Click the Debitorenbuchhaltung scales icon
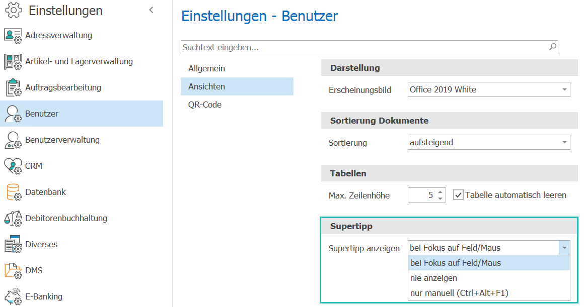The image size is (585, 307). click(x=13, y=219)
